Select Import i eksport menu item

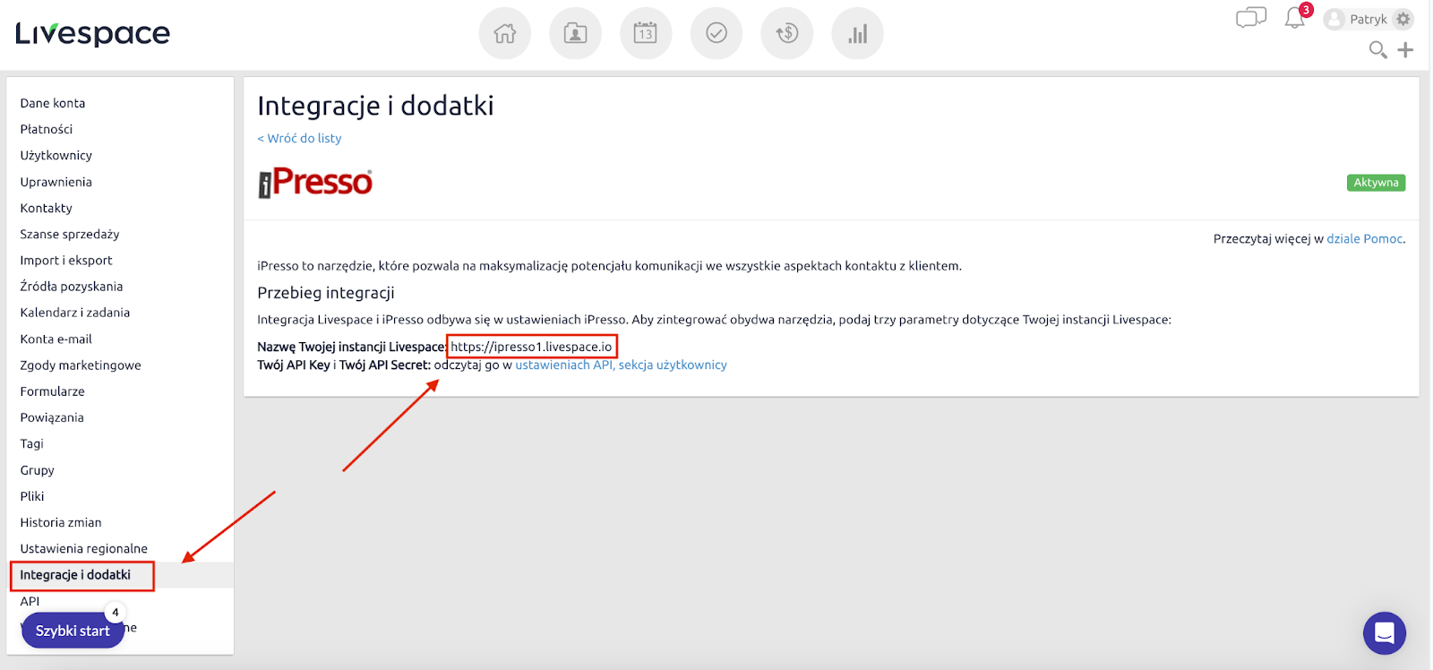point(66,260)
